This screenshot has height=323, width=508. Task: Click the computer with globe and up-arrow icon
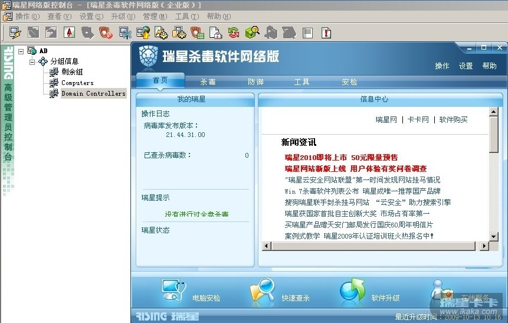[x=143, y=32]
